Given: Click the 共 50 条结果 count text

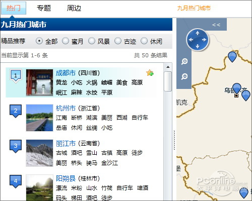Looking at the screenshot, I should pos(151,55).
